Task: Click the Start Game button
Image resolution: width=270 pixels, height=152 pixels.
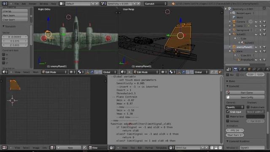Action: pos(245,92)
